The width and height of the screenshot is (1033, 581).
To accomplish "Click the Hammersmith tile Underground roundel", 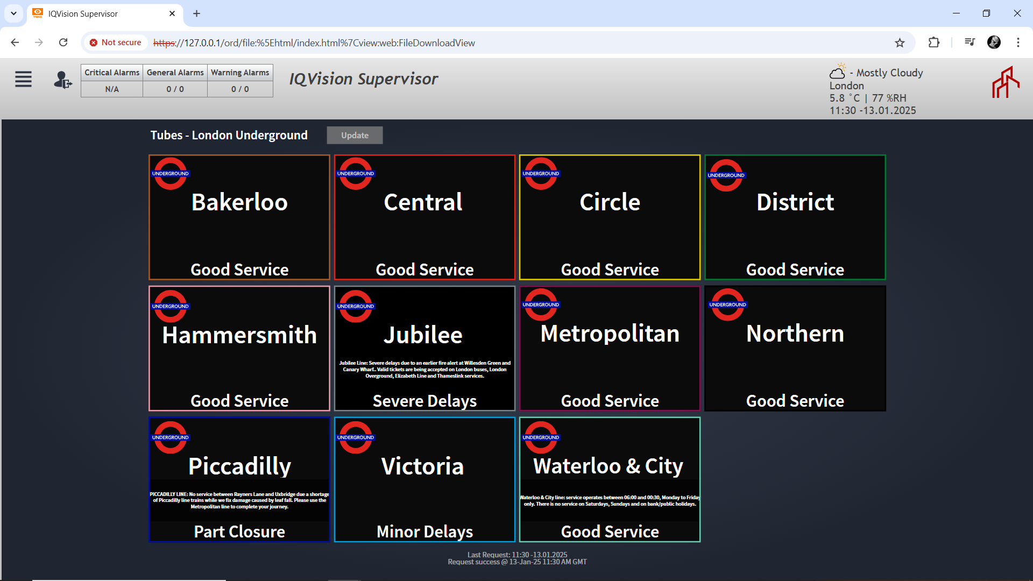I will (170, 306).
